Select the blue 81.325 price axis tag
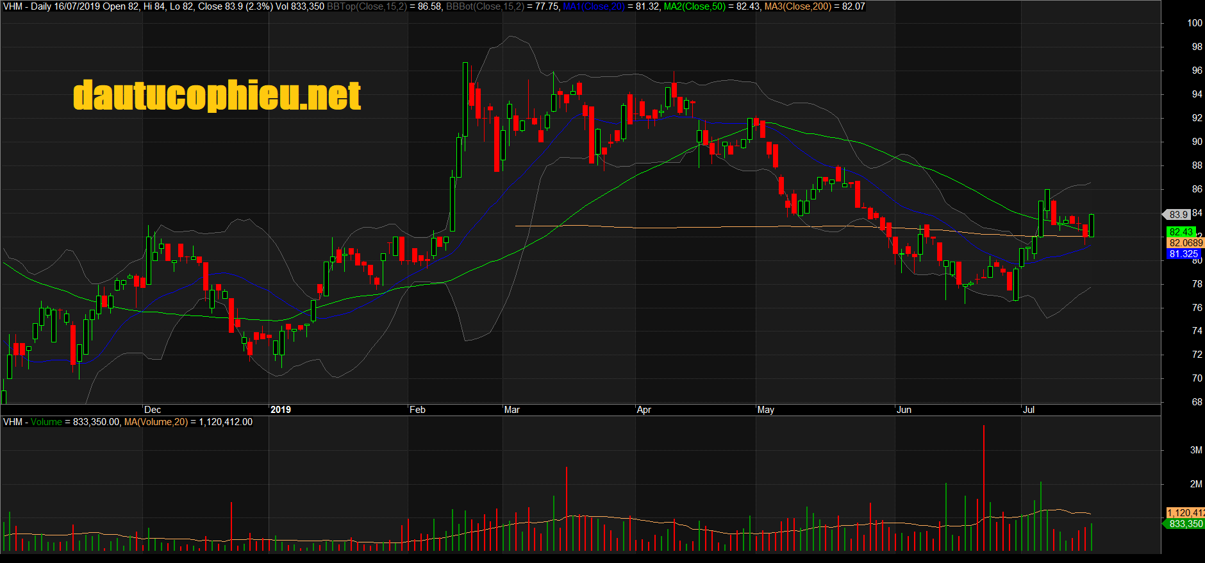1205x563 pixels. [1183, 254]
